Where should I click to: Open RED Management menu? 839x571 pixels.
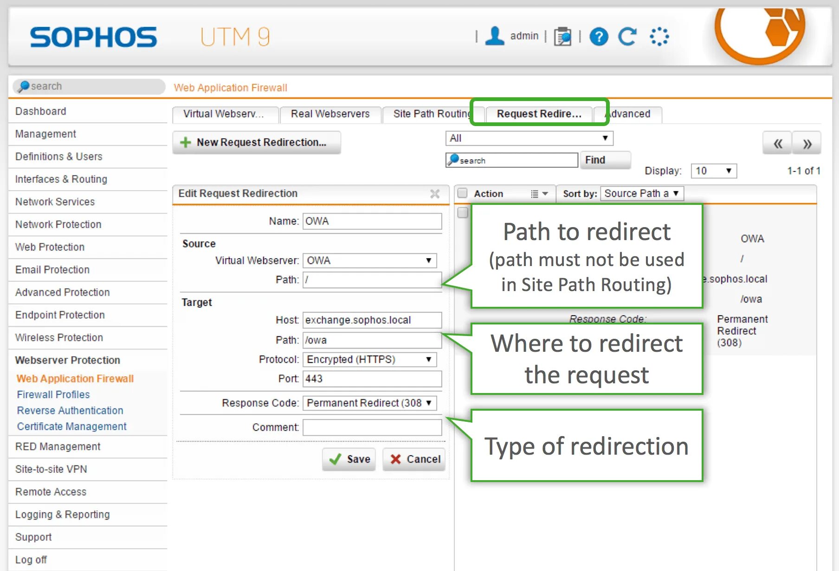coord(88,446)
